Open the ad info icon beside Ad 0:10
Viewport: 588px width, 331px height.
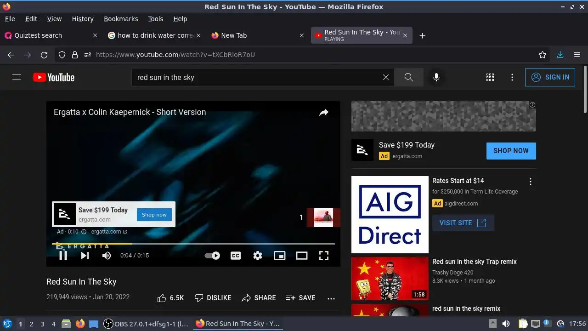click(84, 232)
